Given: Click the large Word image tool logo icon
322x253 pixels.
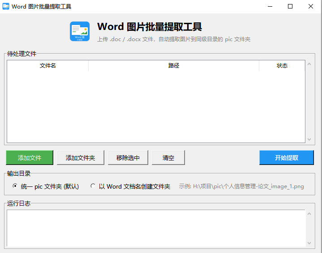Looking at the screenshot, I should pos(80,31).
